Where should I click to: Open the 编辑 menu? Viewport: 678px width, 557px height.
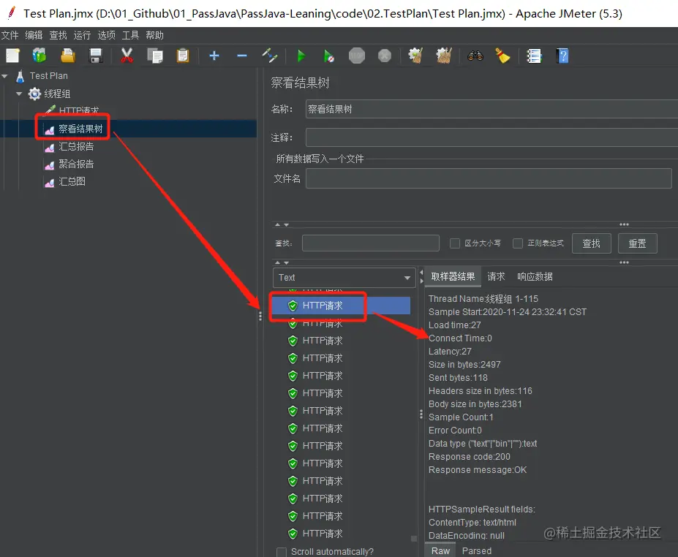click(x=34, y=35)
